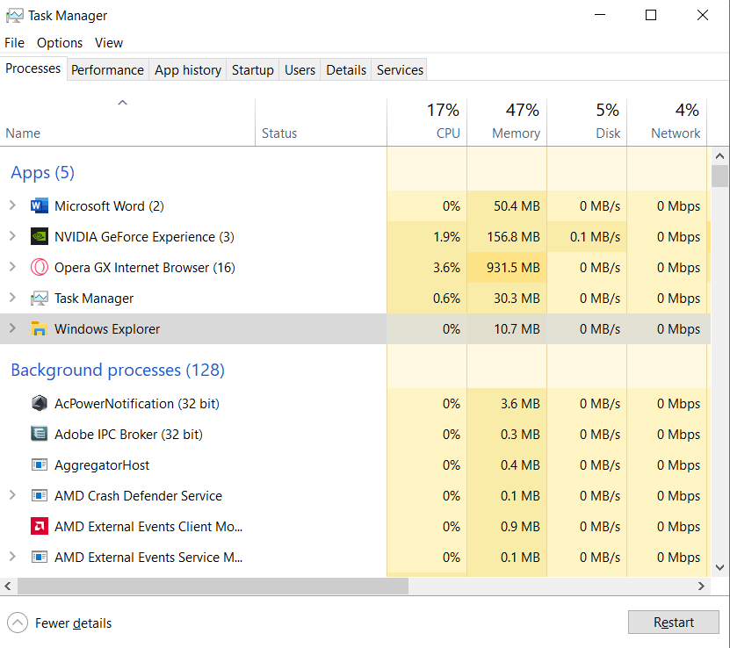Click the 3.6% CPU value for Opera
The image size is (730, 648).
[x=446, y=268]
